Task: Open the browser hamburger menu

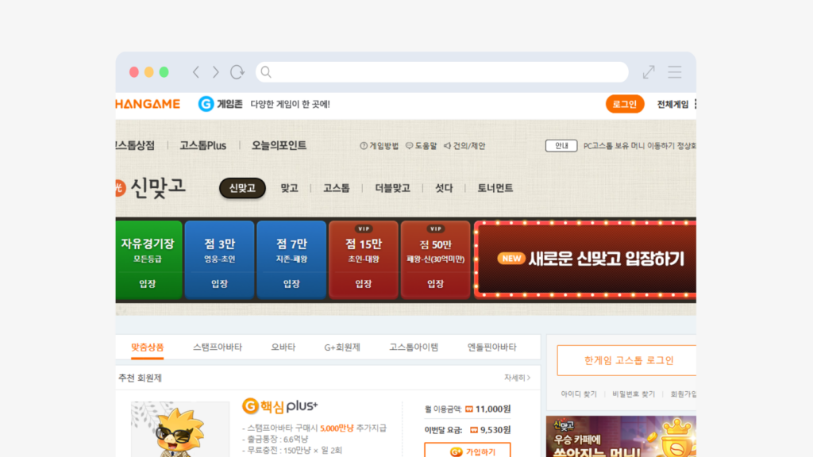Action: pyautogui.click(x=675, y=72)
